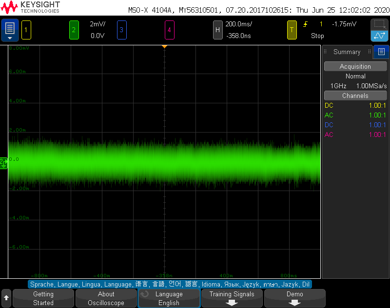Click the MSO-X 4104A model header text

(x=150, y=10)
